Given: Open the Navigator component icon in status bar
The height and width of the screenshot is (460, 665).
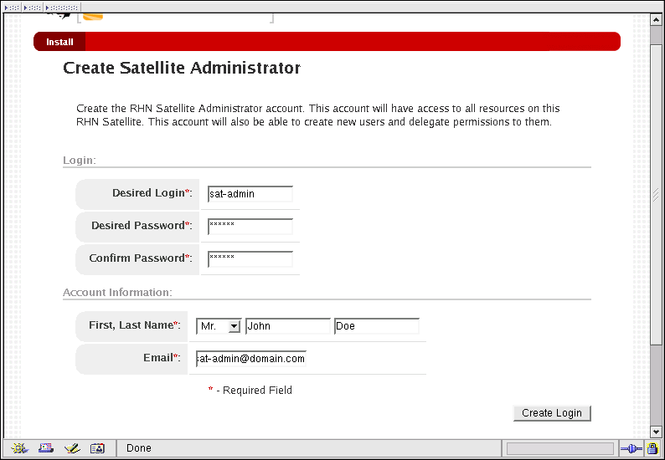Looking at the screenshot, I should pos(19,448).
